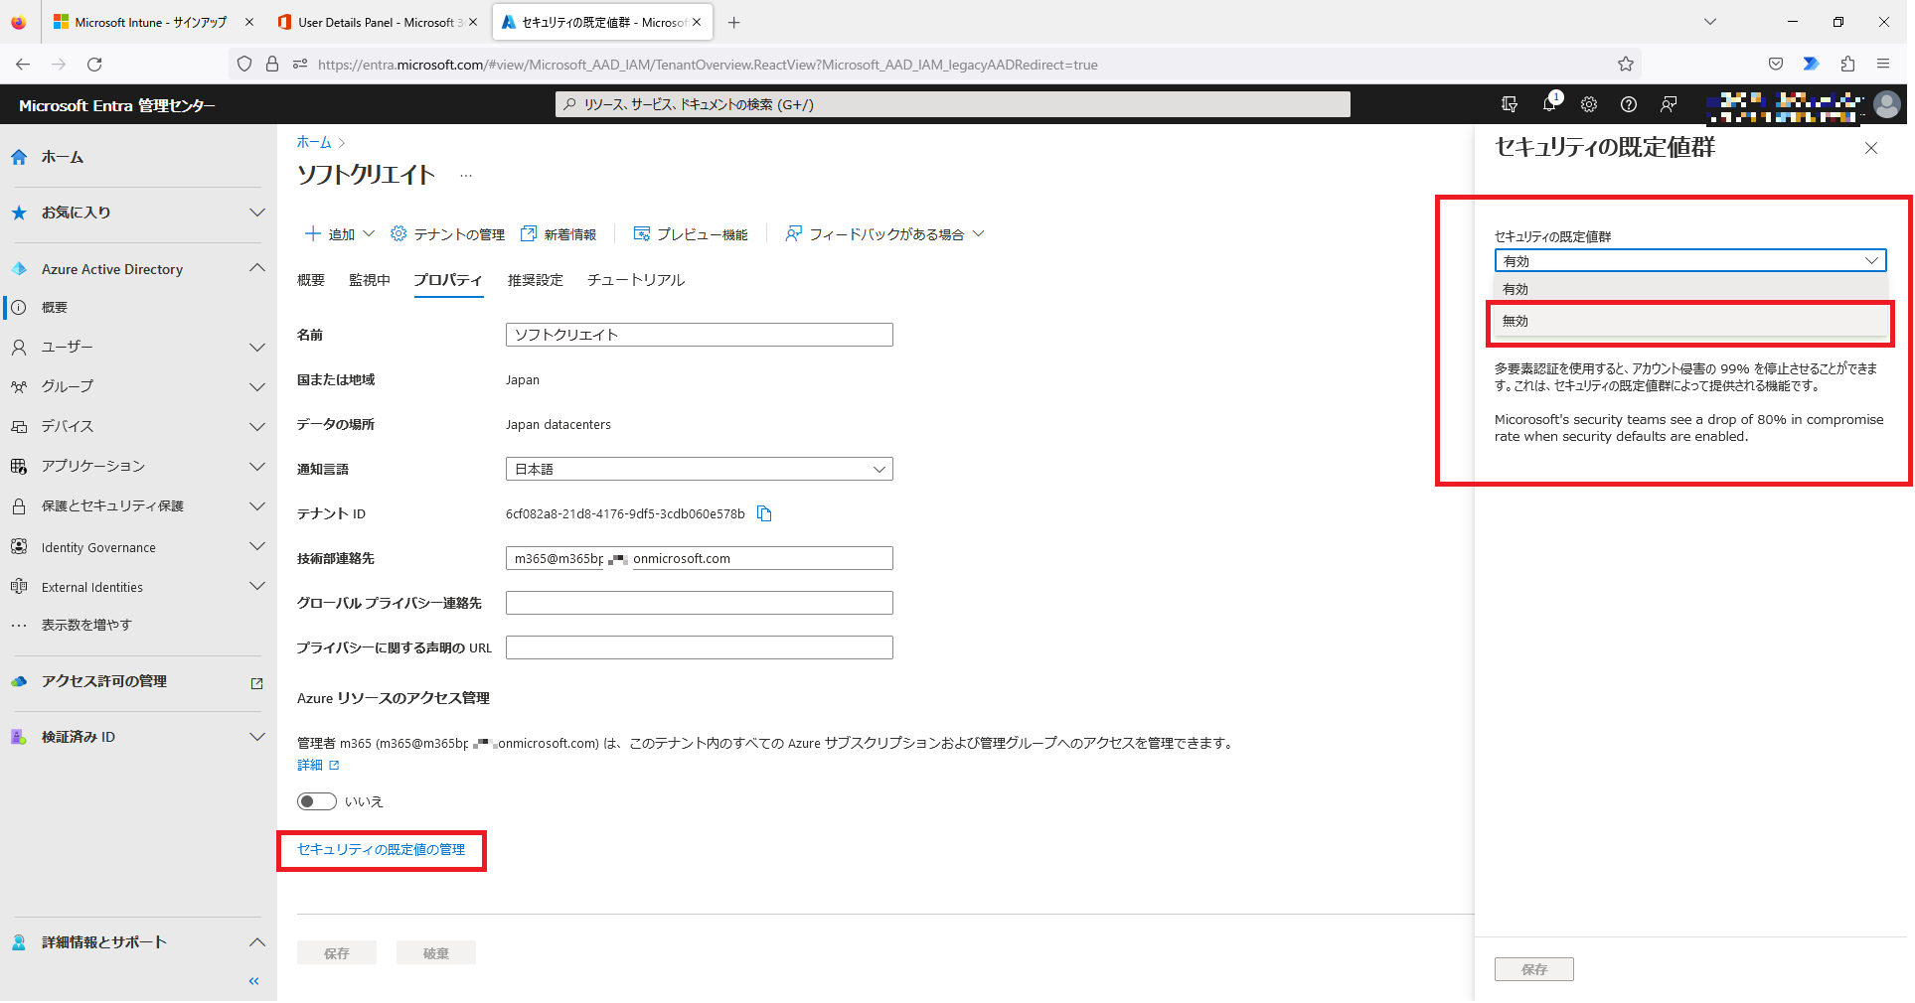Click the グループ people icon
Viewport: 1915px width, 1003px height.
tap(19, 387)
